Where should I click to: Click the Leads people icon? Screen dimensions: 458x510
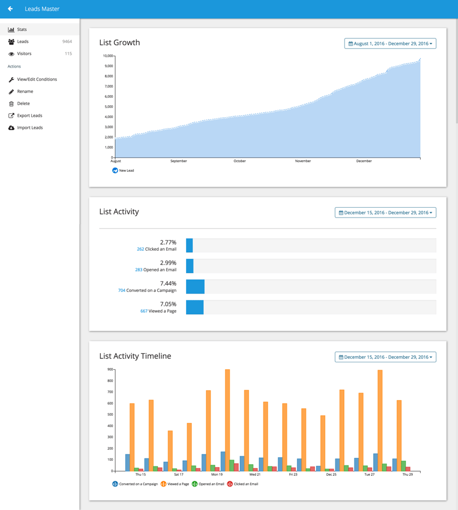(11, 42)
